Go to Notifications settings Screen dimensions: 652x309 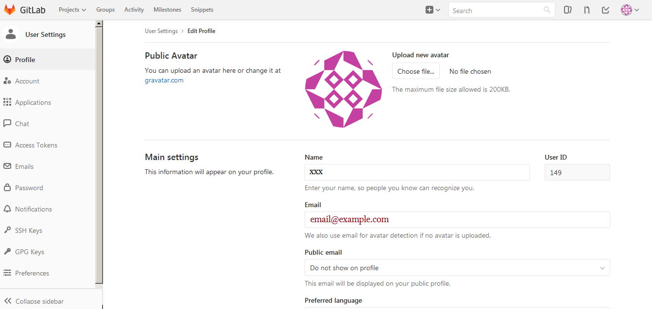(33, 209)
